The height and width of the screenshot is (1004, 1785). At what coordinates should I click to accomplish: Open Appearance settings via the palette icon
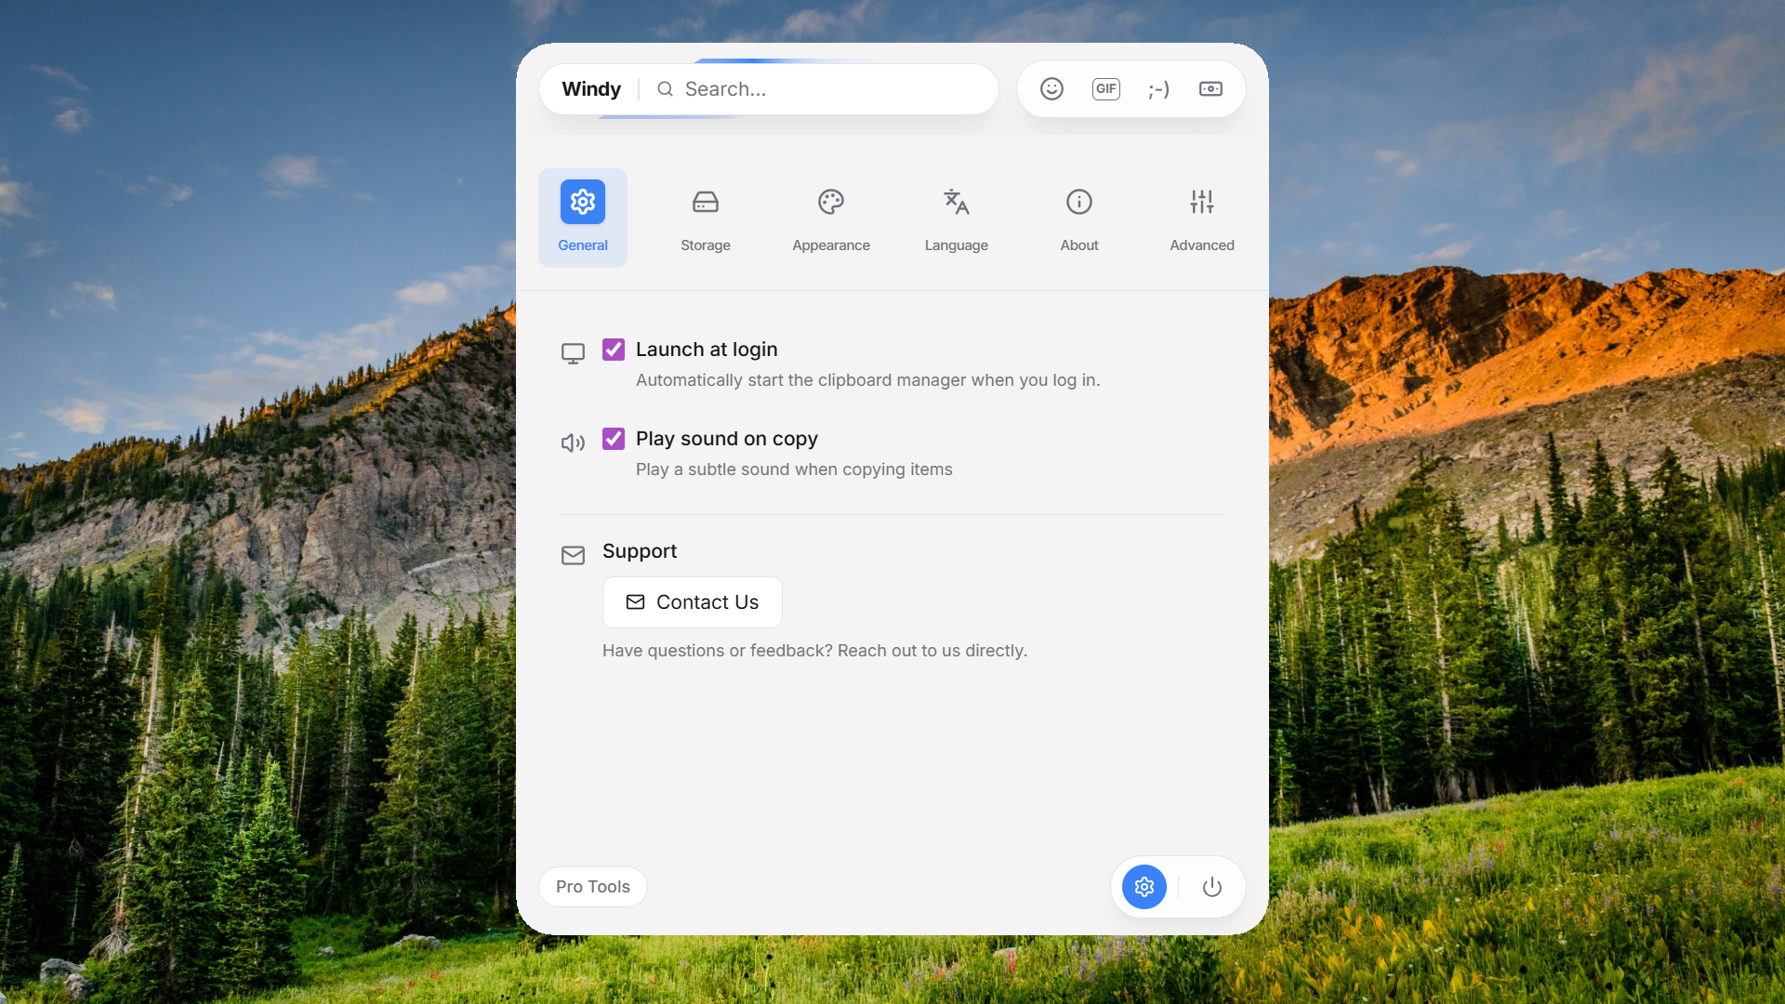click(x=830, y=202)
